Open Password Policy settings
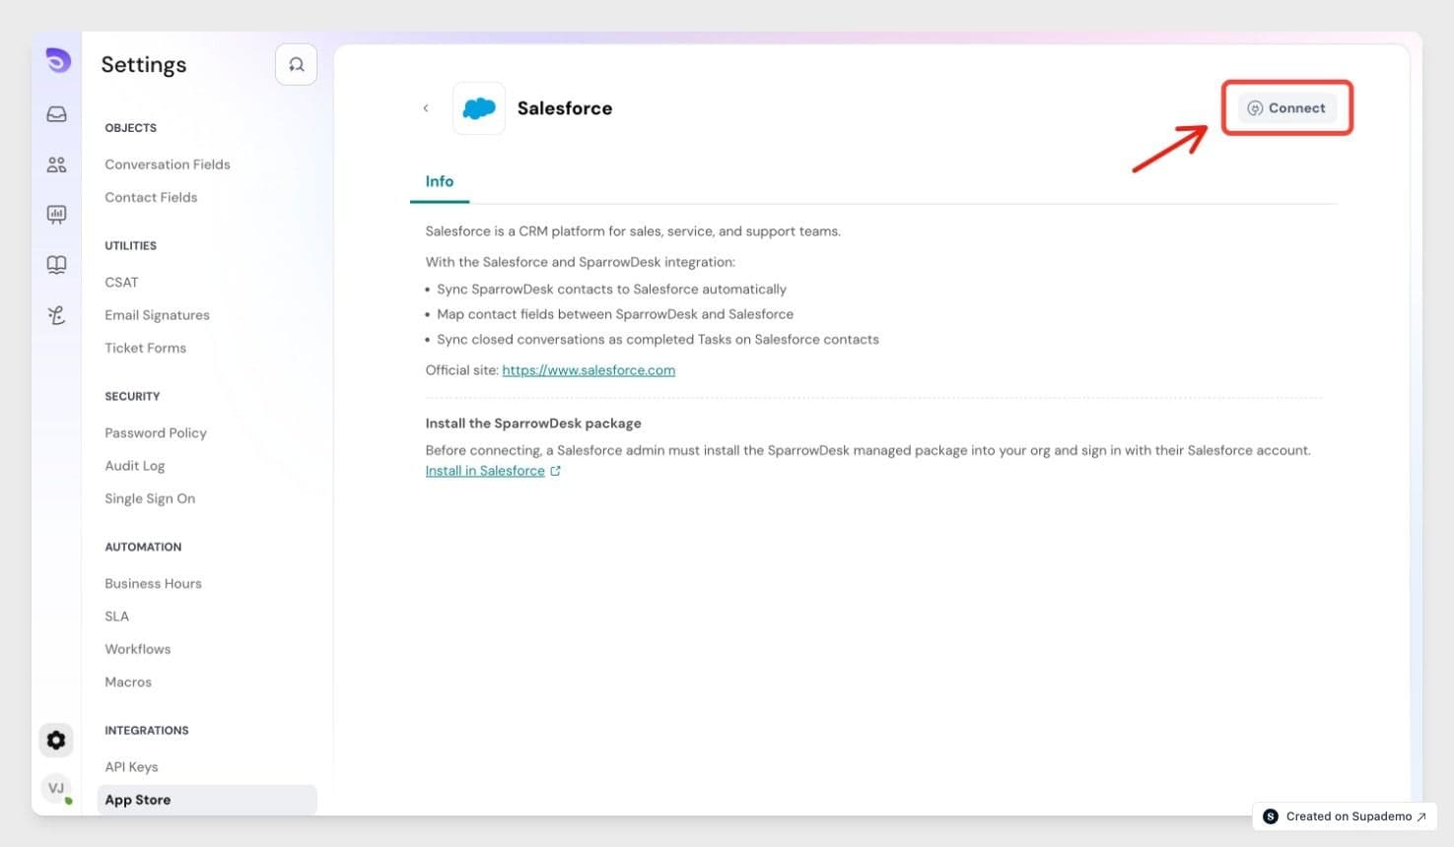The width and height of the screenshot is (1454, 847). pyautogui.click(x=156, y=432)
